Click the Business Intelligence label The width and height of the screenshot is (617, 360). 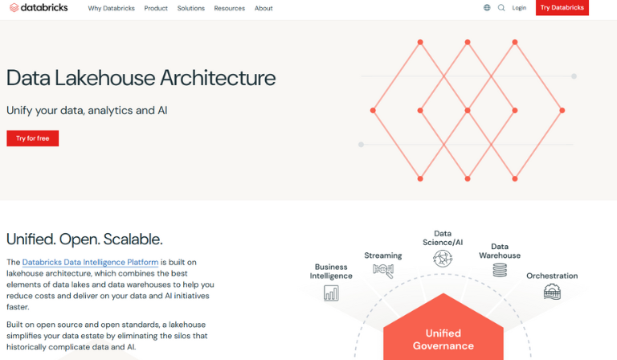331,271
